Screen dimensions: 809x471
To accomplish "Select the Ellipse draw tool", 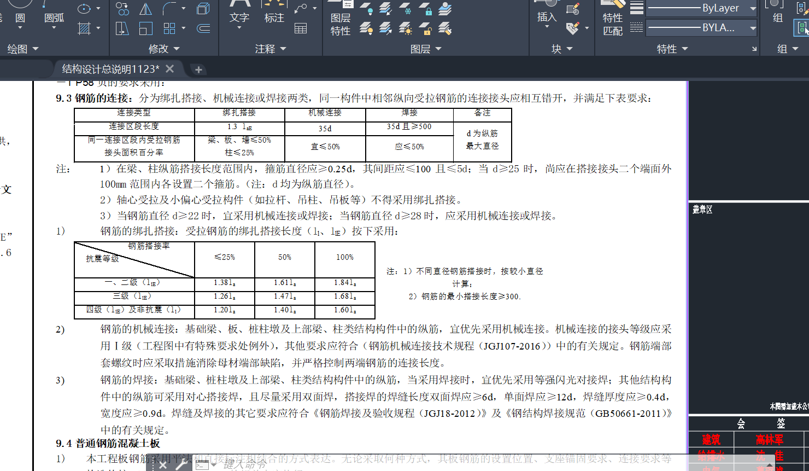I will [x=84, y=8].
